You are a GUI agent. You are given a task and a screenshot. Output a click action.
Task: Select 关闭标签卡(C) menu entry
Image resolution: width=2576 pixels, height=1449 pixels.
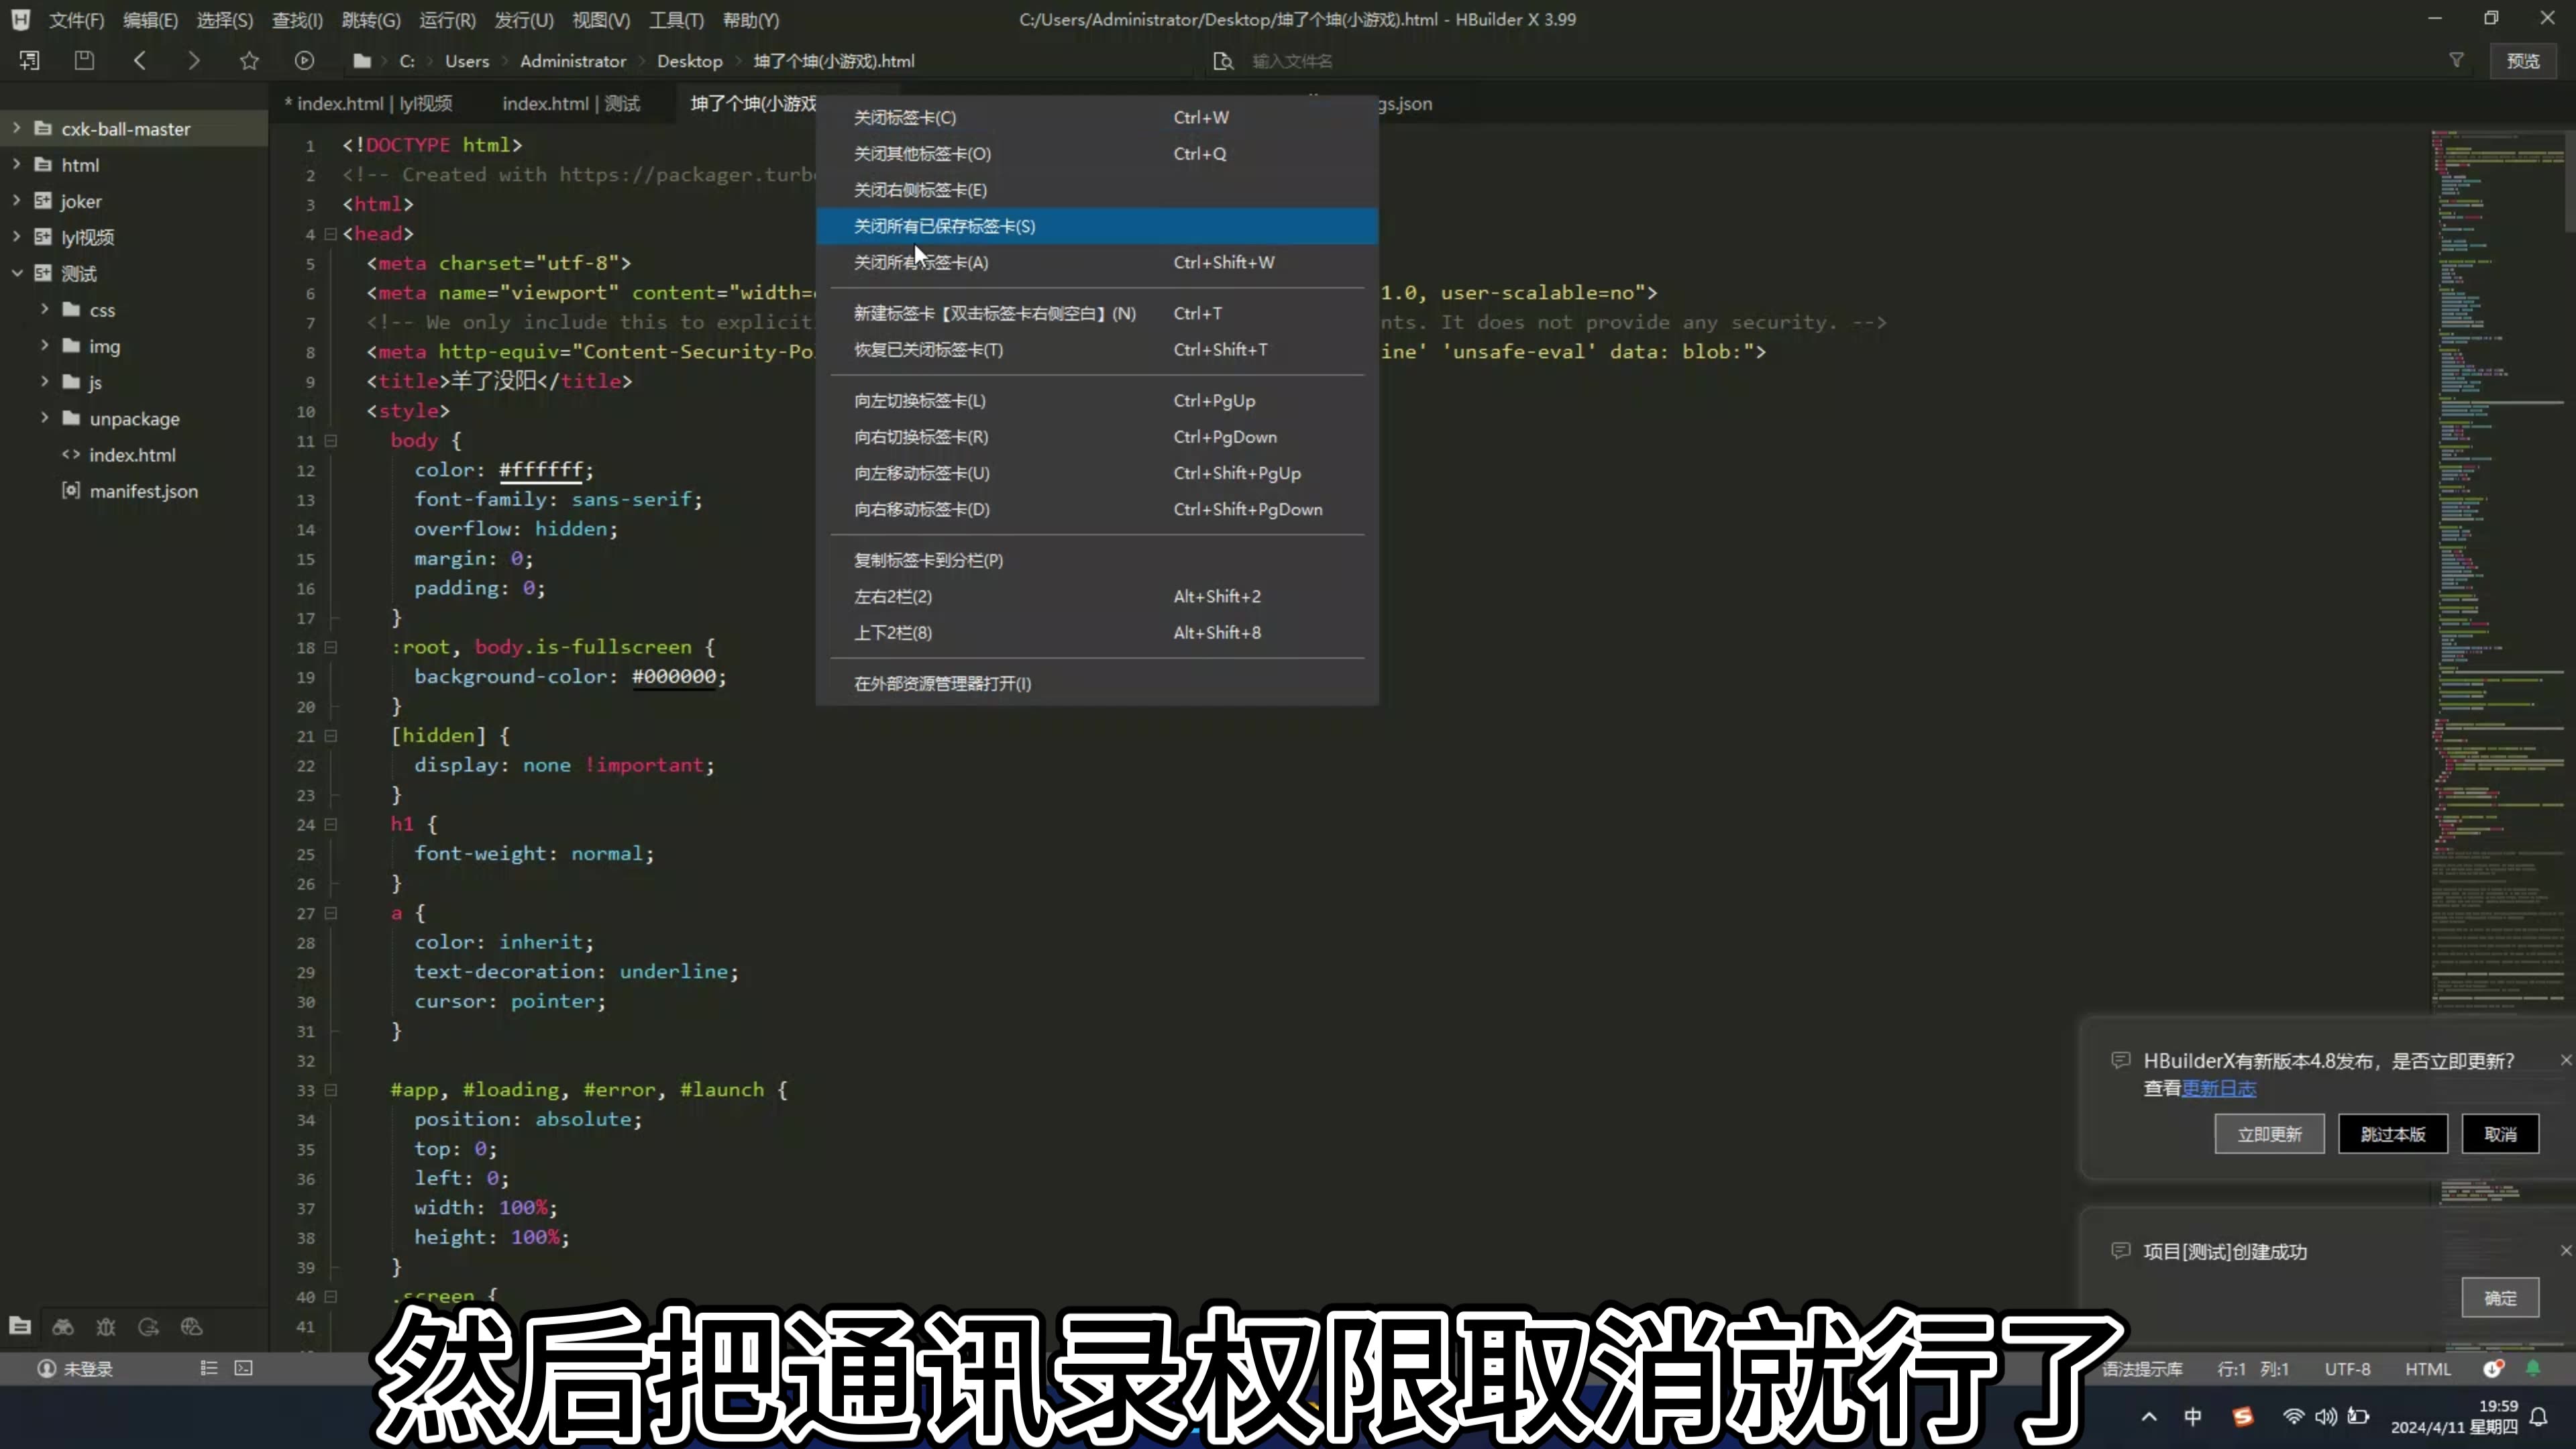tap(1097, 117)
